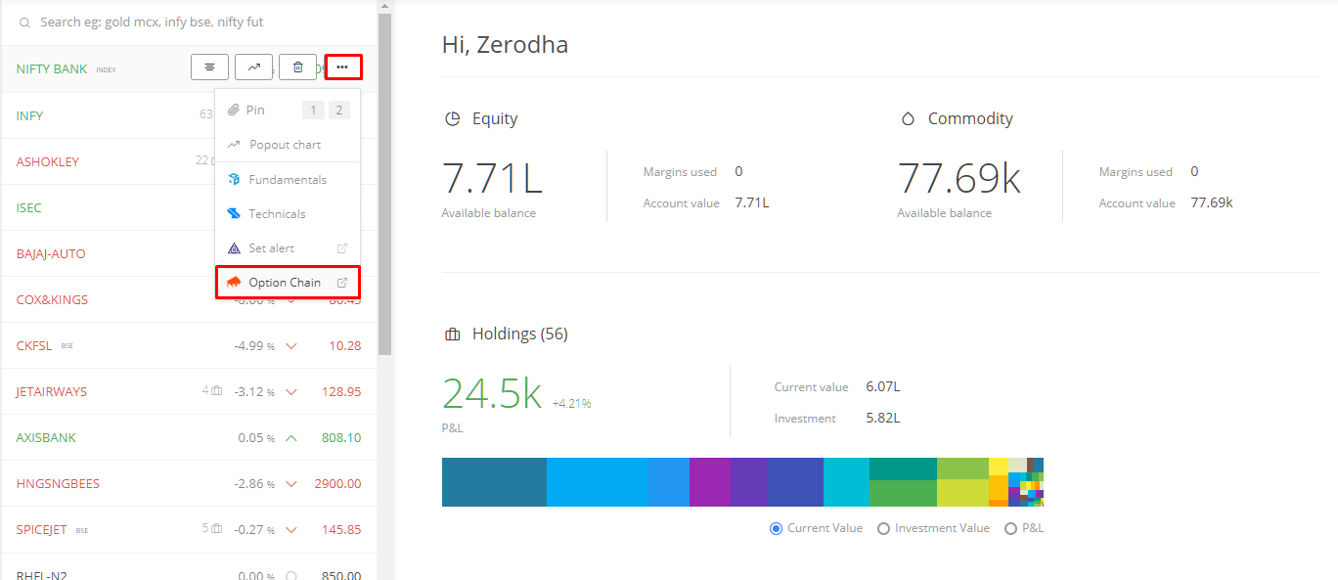Click the Holdings (56) heading
Viewport: 1338px width, 580px height.
tap(519, 334)
